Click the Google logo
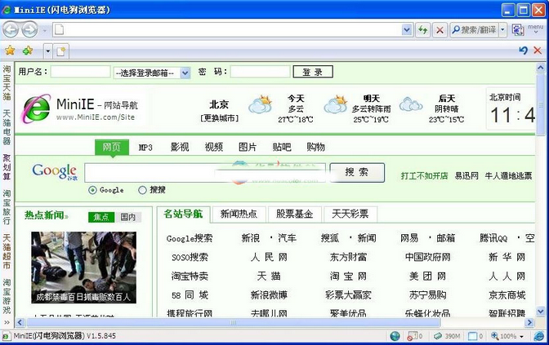 (55, 172)
